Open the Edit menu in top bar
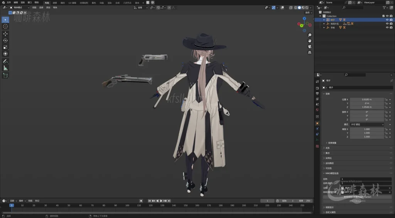The width and height of the screenshot is (395, 218). click(x=15, y=3)
